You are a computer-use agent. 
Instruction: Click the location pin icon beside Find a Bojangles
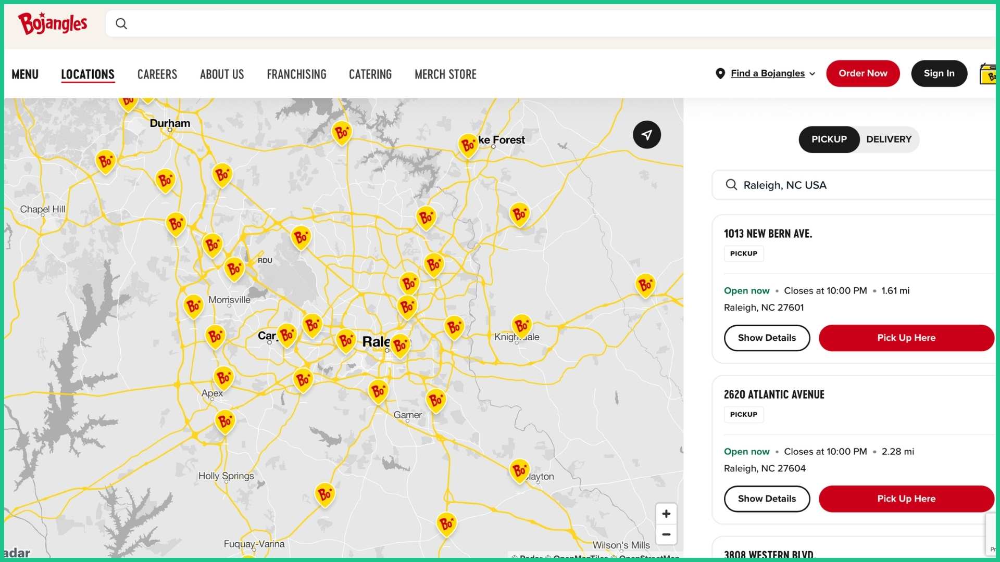(720, 73)
